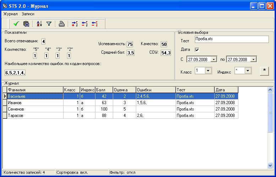Click the clipboard export toolbar icon

[26, 24]
